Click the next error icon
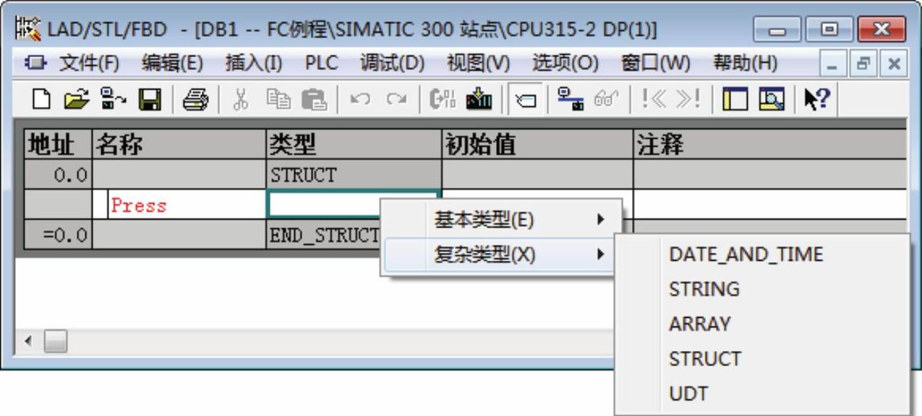The width and height of the screenshot is (922, 416). coord(688,100)
